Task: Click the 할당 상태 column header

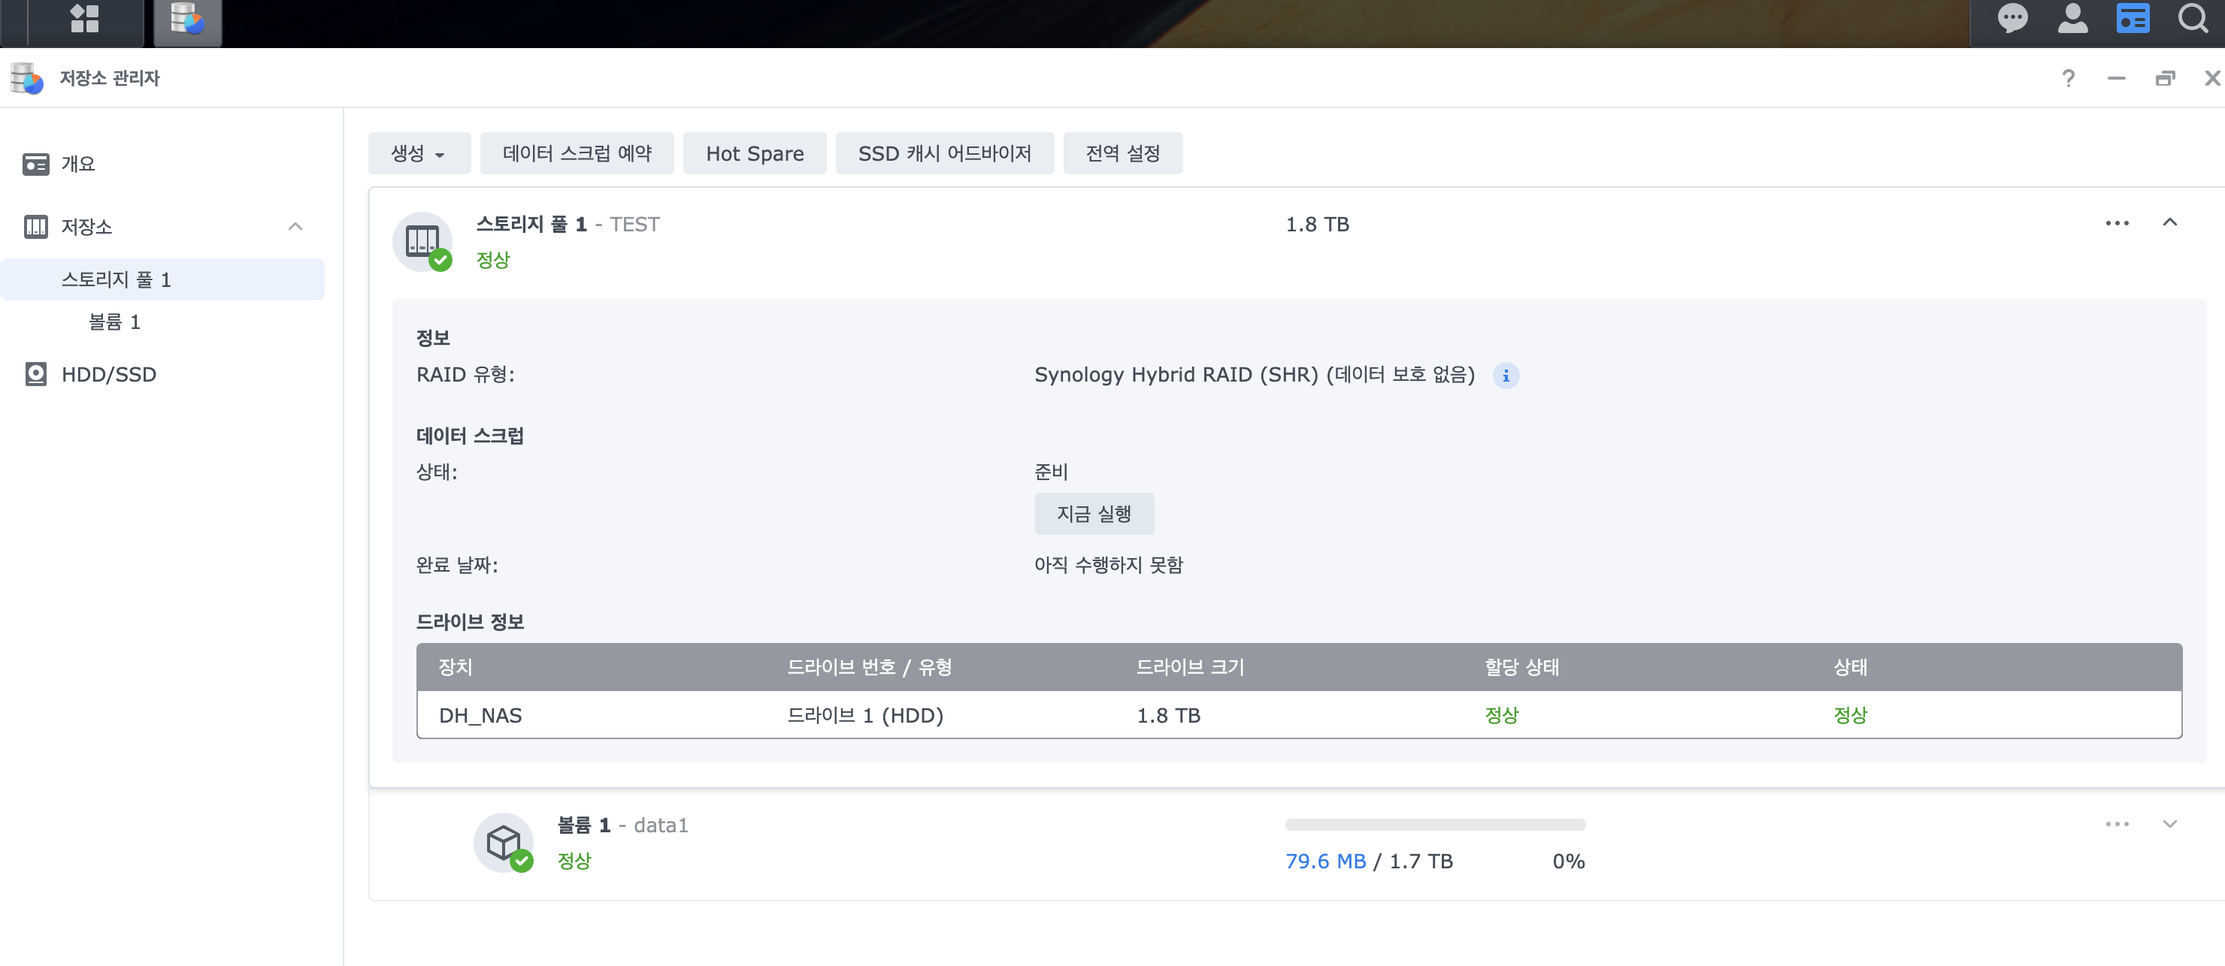Action: pos(1521,667)
